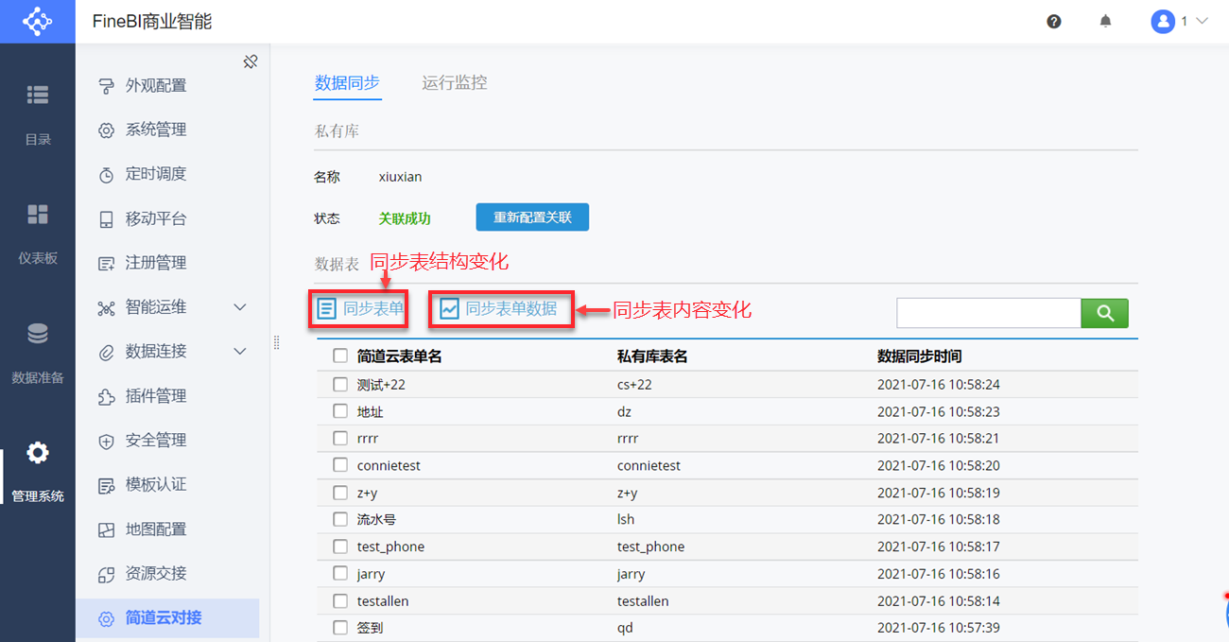The height and width of the screenshot is (642, 1229).
Task: Click the 重新配置关联 button
Action: click(532, 217)
